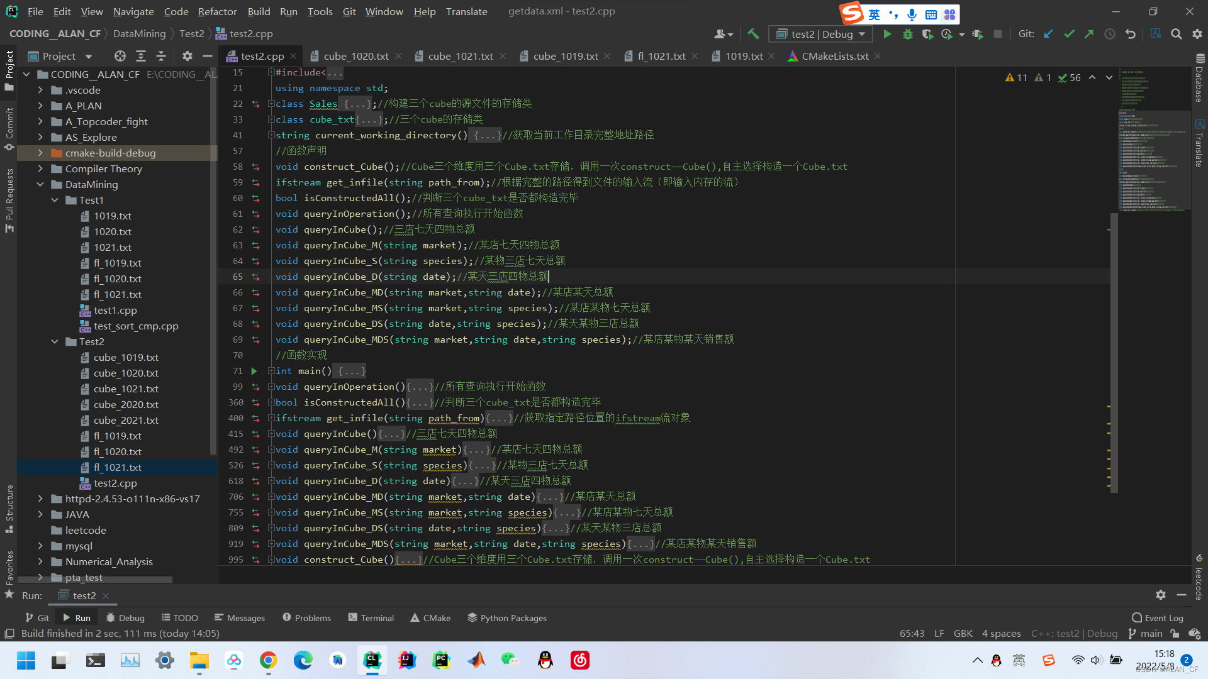Open Search Everywhere magnifier icon

[x=1176, y=34]
